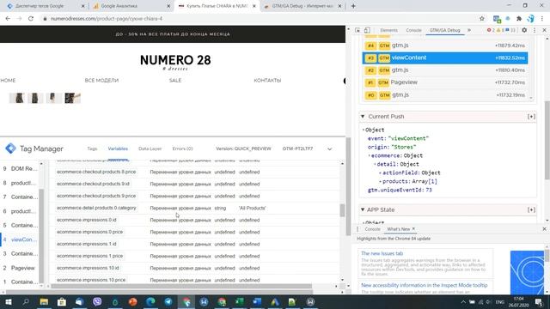The image size is (550, 309).
Task: Open the КОНТАКТЫ menu link
Action: (x=267, y=80)
